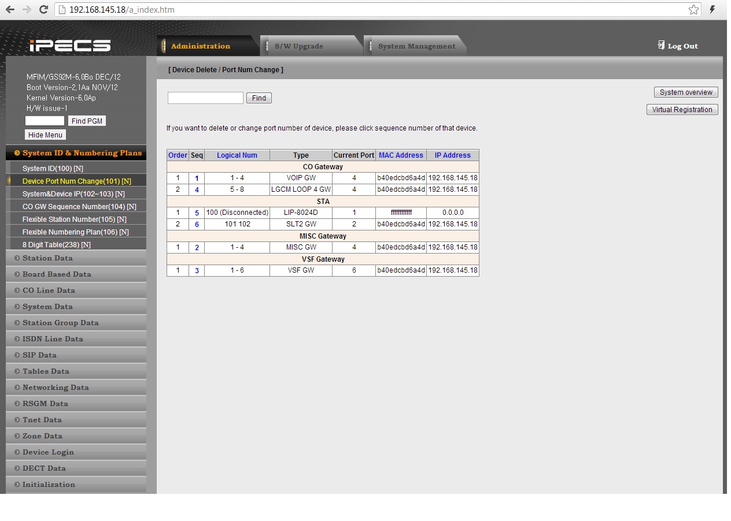Click sequence number 5 for LIP-8024D
This screenshot has width=731, height=521.
[x=197, y=213]
